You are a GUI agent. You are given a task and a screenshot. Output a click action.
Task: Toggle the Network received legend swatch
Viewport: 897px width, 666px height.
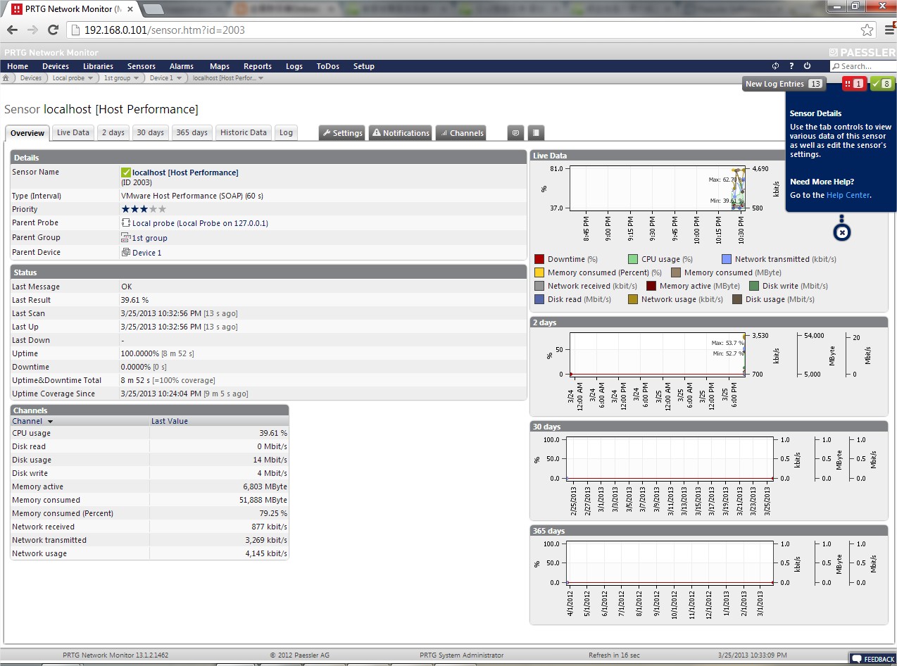(x=539, y=286)
